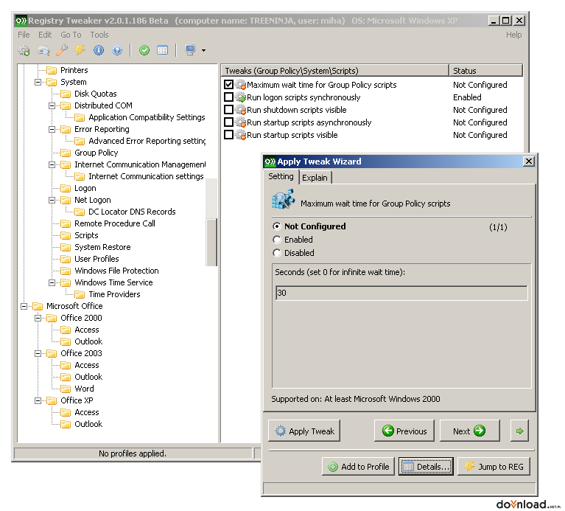The width and height of the screenshot is (565, 511).
Task: Click the yellow lightning bolt toolbar icon
Action: 80,50
